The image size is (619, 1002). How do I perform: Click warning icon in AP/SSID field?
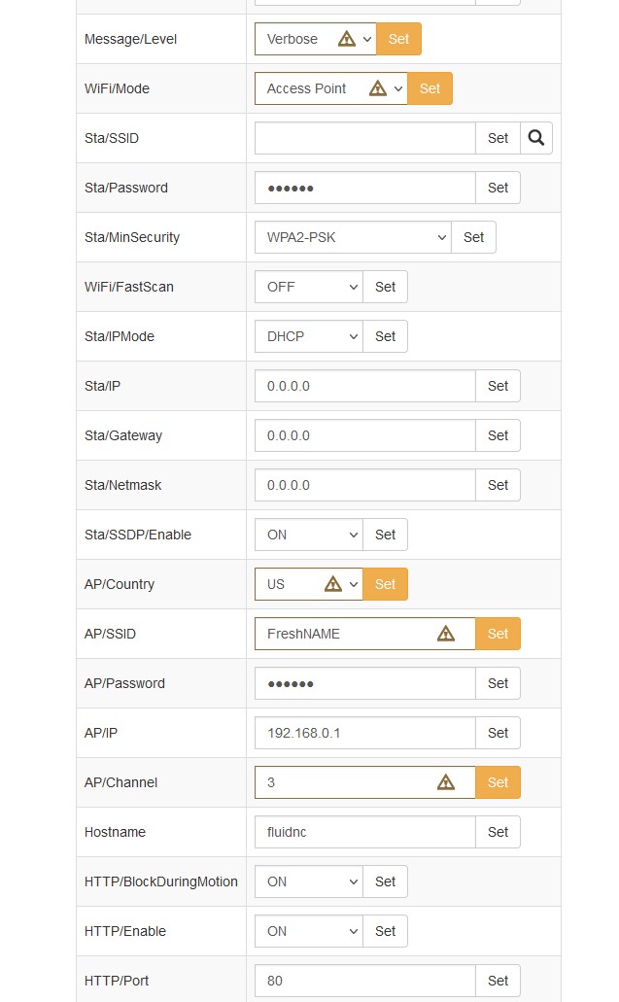click(446, 634)
